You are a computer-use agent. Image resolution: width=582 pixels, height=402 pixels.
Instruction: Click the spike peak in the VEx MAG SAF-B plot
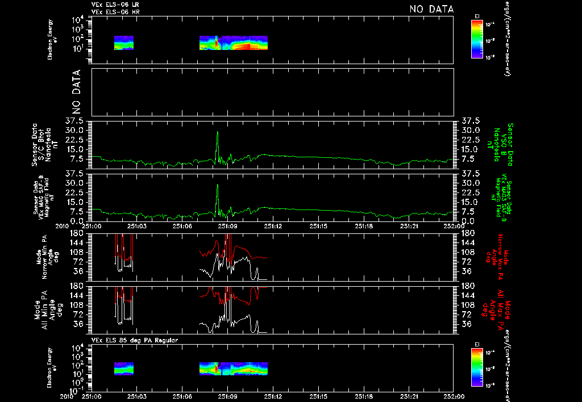pos(218,185)
